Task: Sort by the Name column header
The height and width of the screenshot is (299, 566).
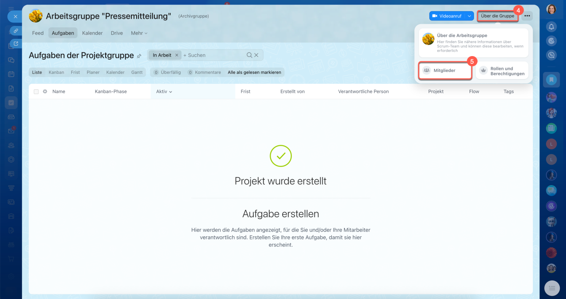Action: (59, 91)
